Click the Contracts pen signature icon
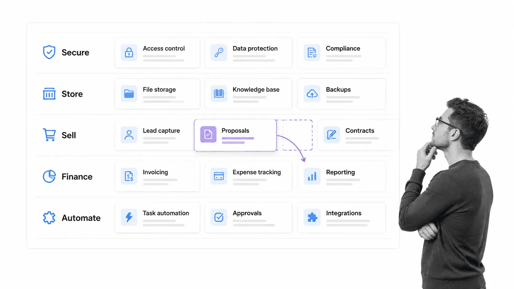The image size is (514, 289). (332, 135)
